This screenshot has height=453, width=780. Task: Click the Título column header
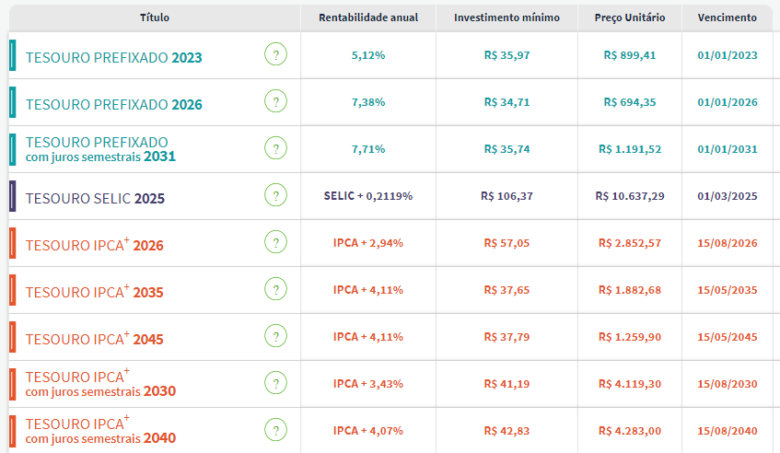point(154,17)
